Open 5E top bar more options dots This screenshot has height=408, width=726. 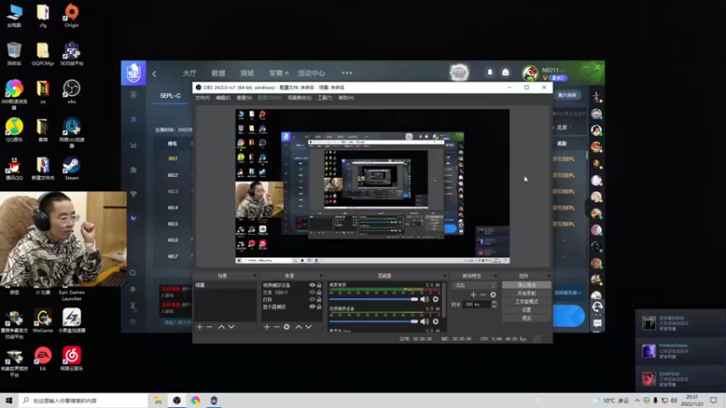point(347,73)
